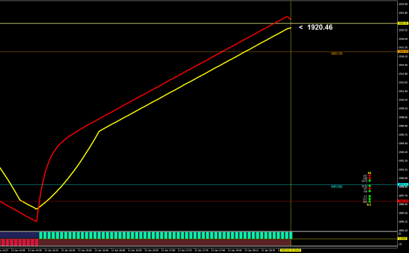
Task: Click the D1 timeframe green signal square
Action: (x=370, y=196)
